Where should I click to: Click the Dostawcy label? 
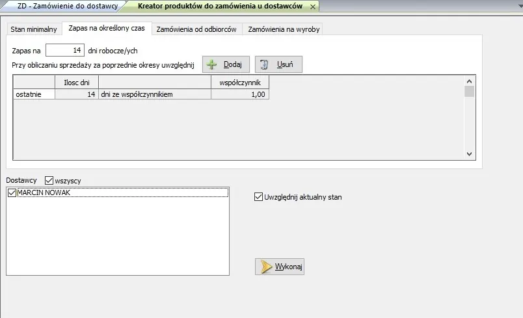coord(21,180)
